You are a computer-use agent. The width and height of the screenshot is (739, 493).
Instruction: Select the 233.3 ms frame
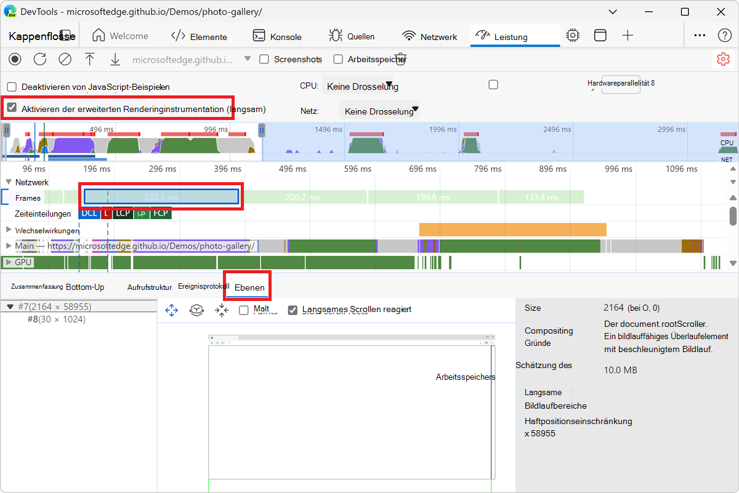click(161, 197)
